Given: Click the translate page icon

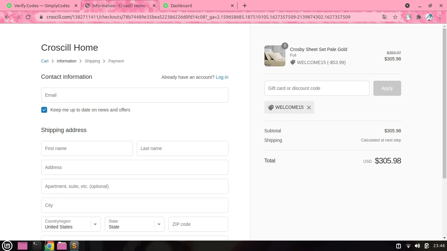Looking at the screenshot, I should point(385,17).
